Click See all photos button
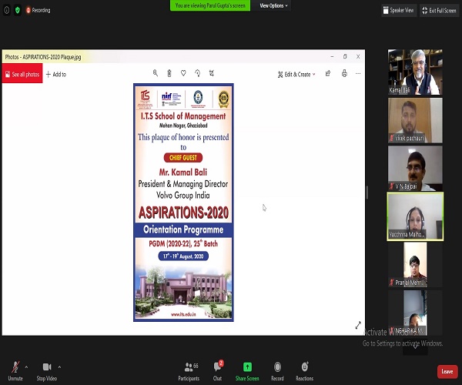Screen dimensions: 462x385 click(x=22, y=74)
